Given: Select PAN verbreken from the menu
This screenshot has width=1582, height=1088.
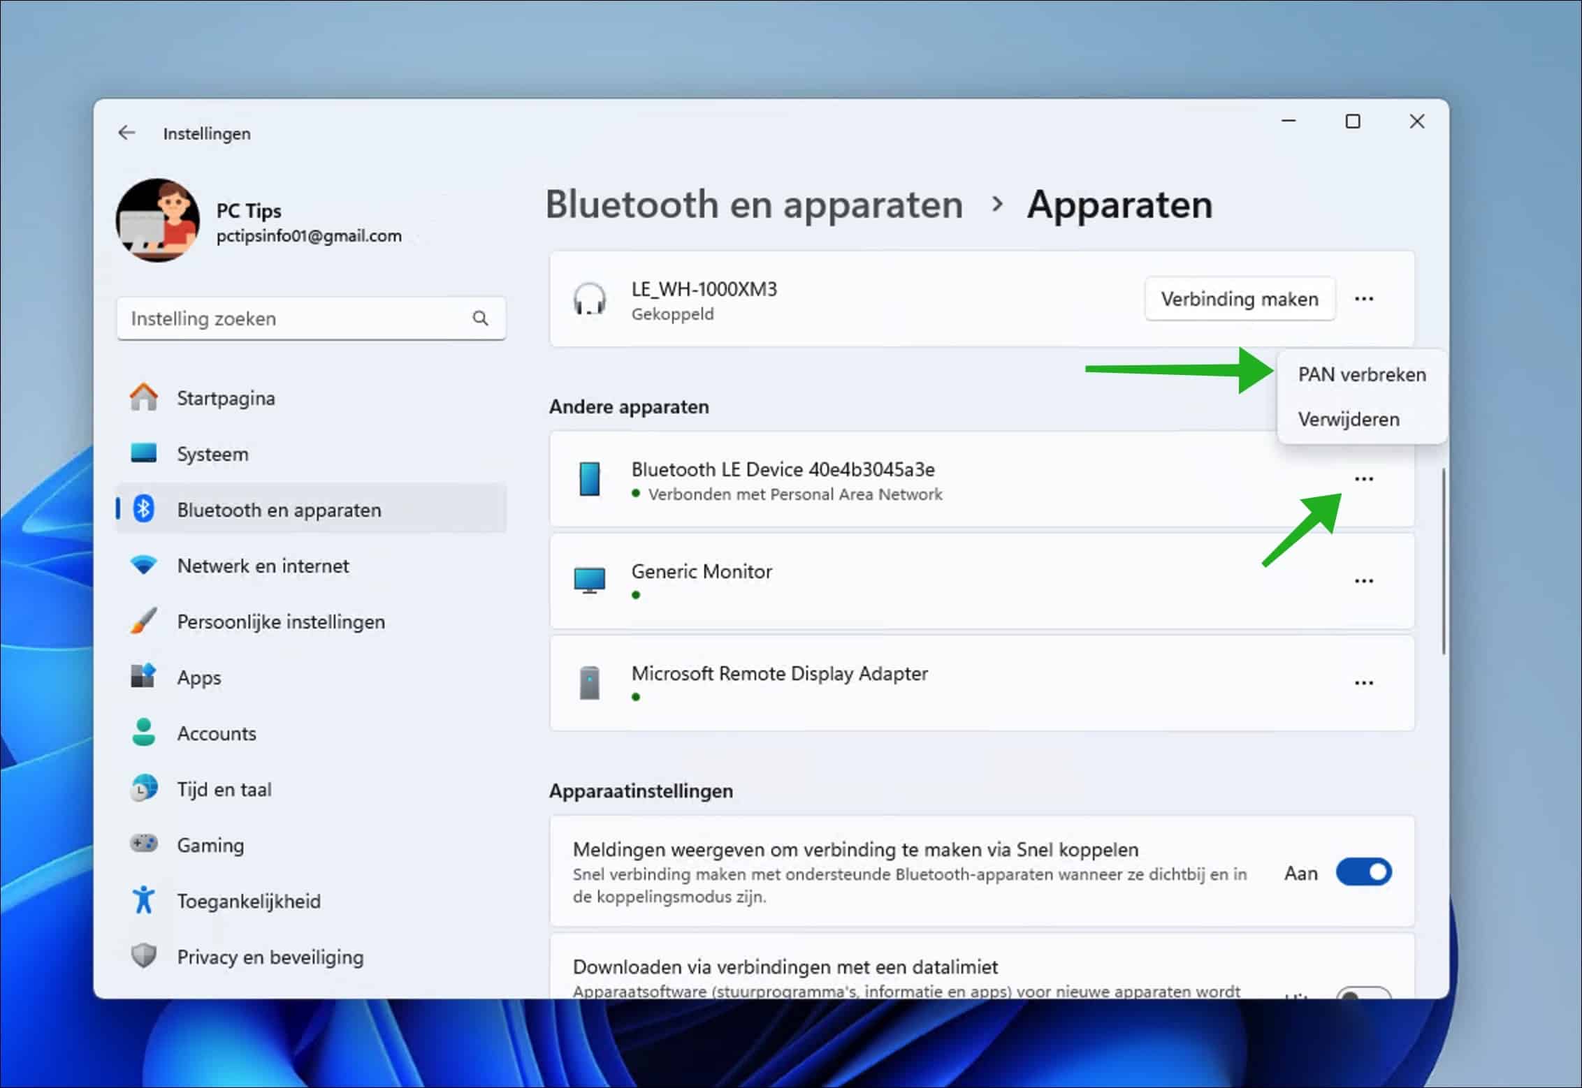Looking at the screenshot, I should [1361, 374].
